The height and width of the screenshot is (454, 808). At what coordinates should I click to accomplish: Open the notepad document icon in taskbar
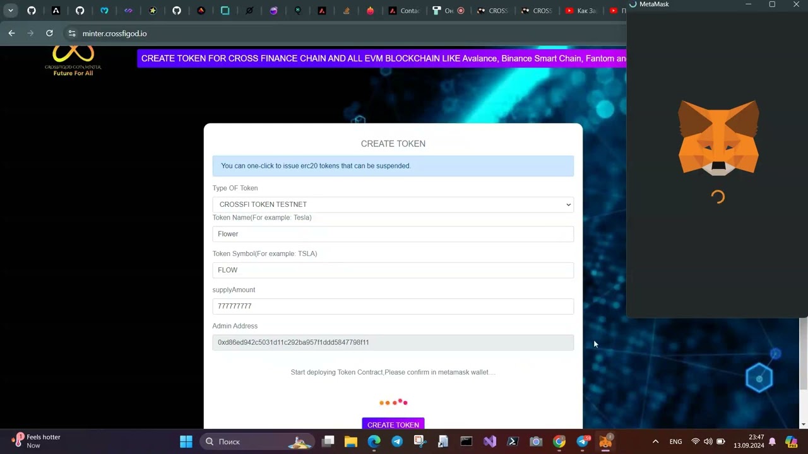click(x=443, y=441)
